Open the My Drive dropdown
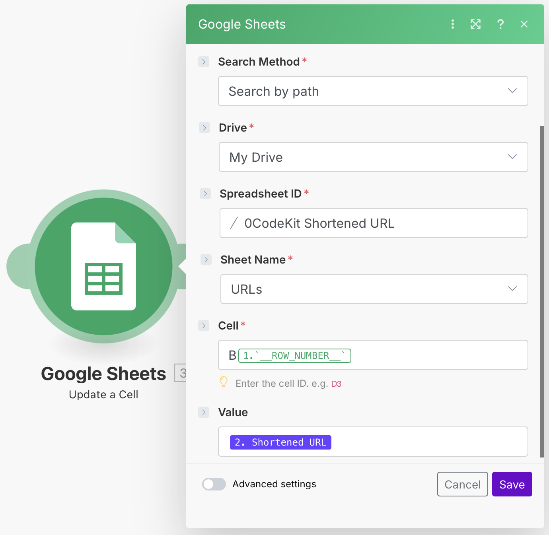This screenshot has width=549, height=535. (374, 157)
